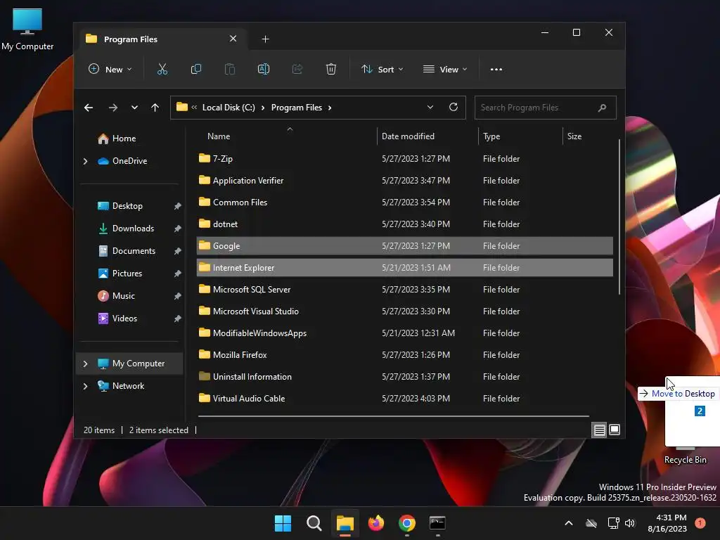720x540 pixels.
Task: Select the Microsoft Visual Studio folder
Action: pos(404,311)
